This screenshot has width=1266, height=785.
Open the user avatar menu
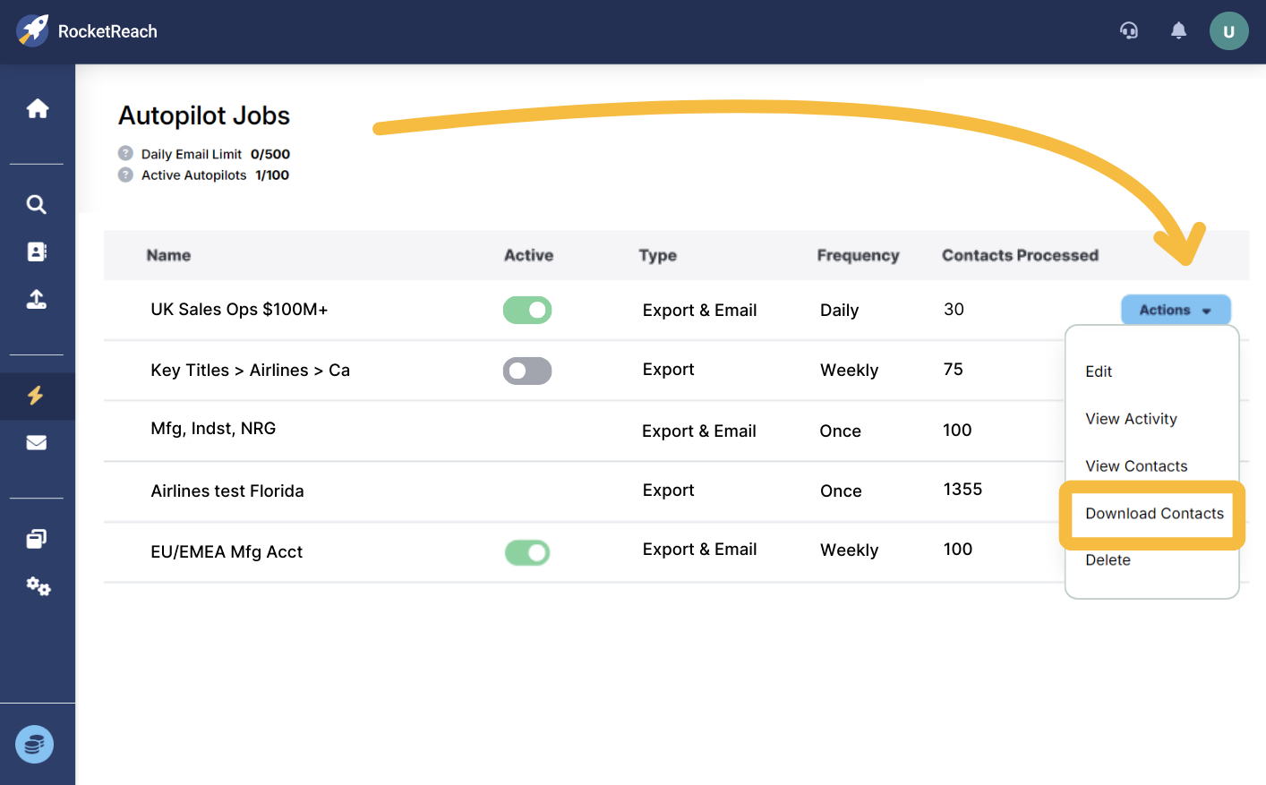[x=1228, y=31]
